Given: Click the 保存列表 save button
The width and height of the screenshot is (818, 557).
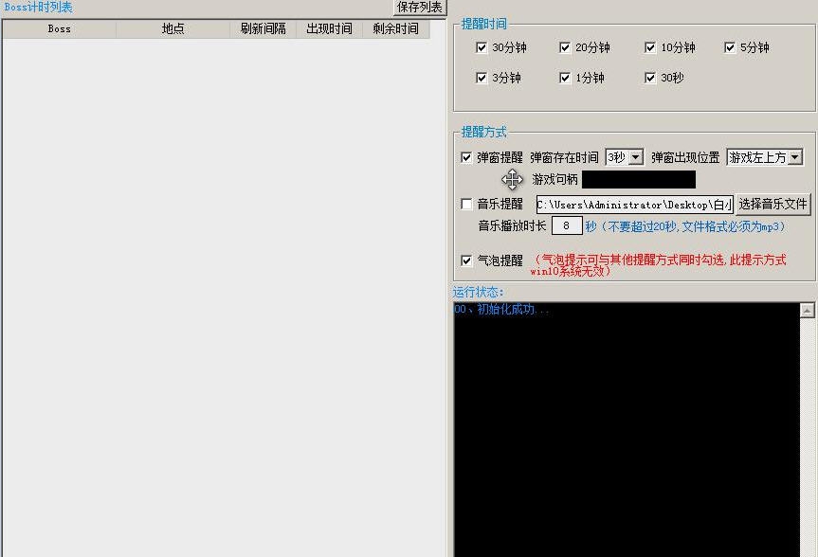Looking at the screenshot, I should pyautogui.click(x=418, y=7).
